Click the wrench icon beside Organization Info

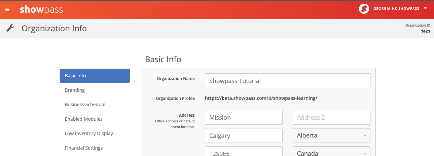[10, 28]
